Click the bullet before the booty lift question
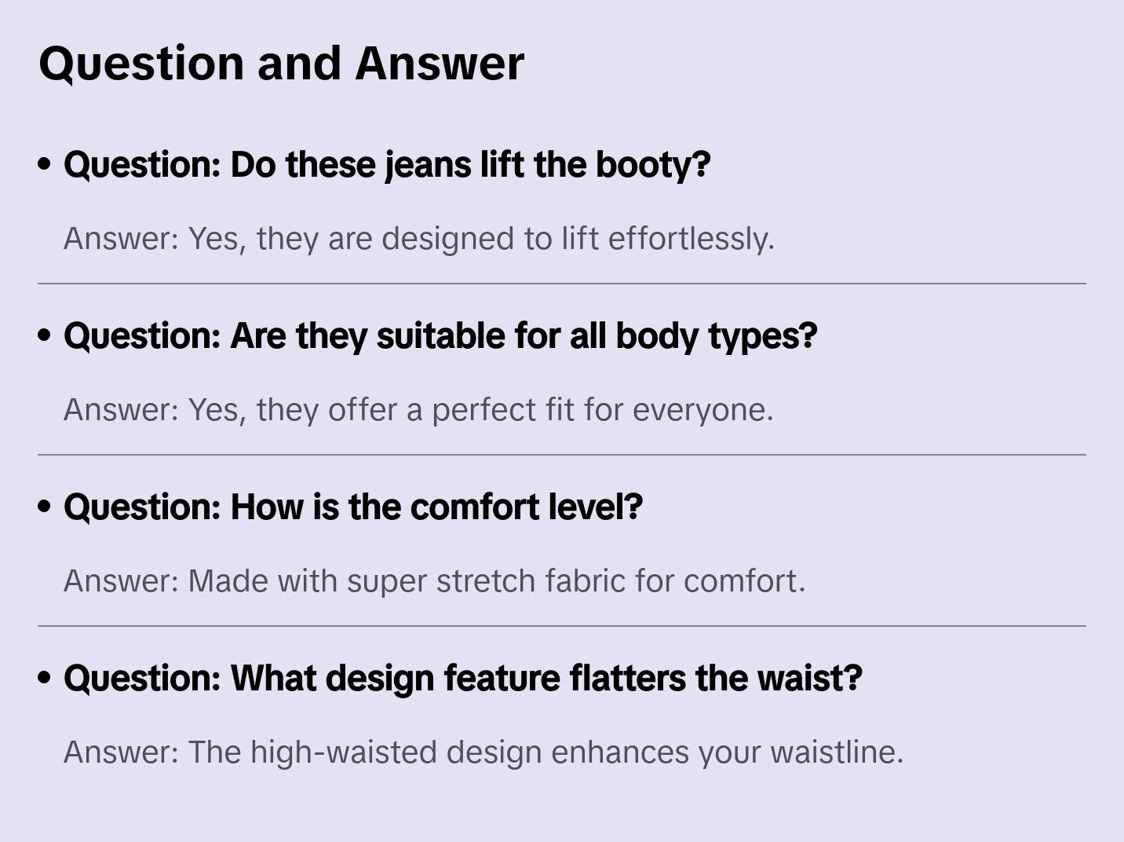The height and width of the screenshot is (842, 1124). [x=45, y=164]
